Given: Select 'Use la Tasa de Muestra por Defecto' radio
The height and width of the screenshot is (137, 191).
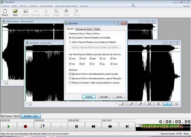Looking at the screenshot, I should pos(70,42).
